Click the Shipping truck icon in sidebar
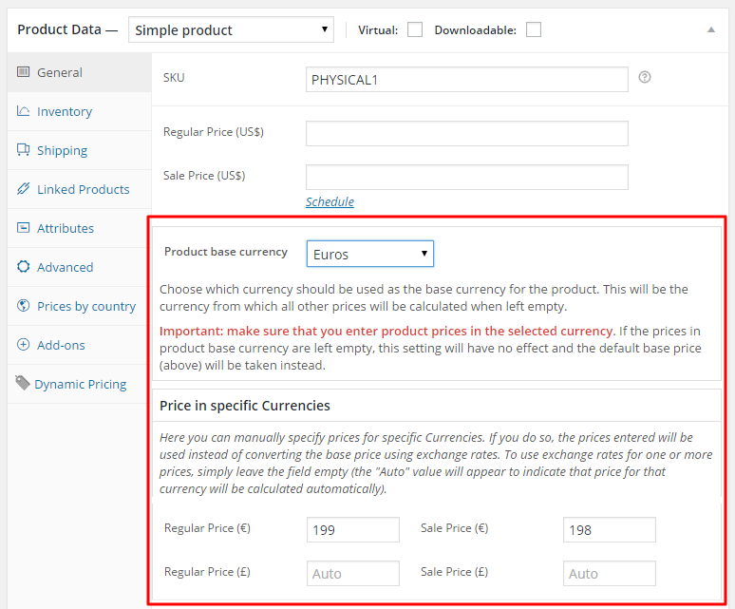Viewport: 735px width, 609px height. [24, 150]
